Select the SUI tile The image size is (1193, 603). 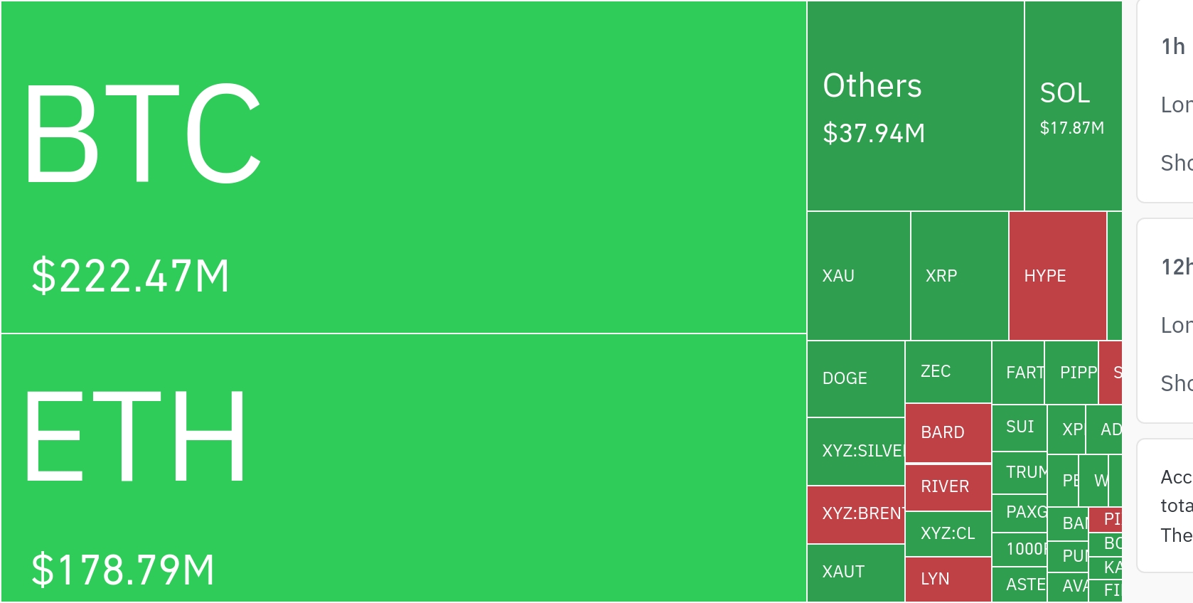tap(1019, 427)
